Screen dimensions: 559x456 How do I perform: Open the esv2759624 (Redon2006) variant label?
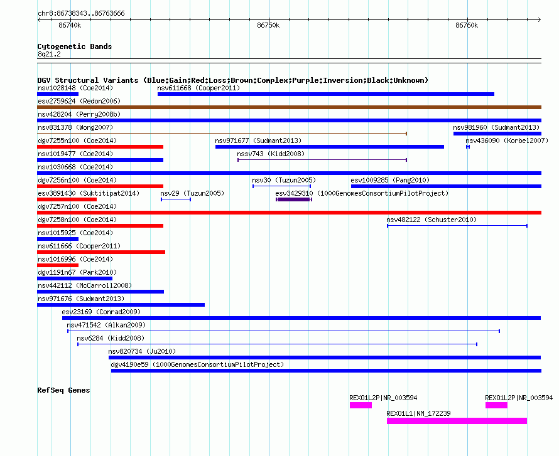(79, 101)
